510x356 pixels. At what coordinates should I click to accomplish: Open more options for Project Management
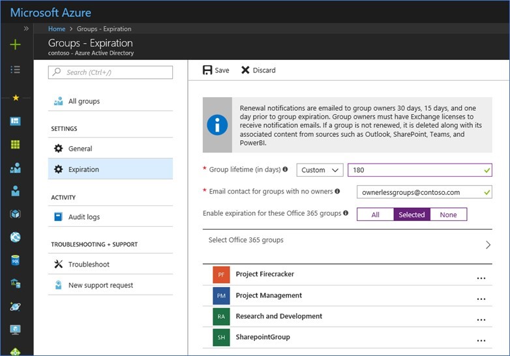coord(481,299)
